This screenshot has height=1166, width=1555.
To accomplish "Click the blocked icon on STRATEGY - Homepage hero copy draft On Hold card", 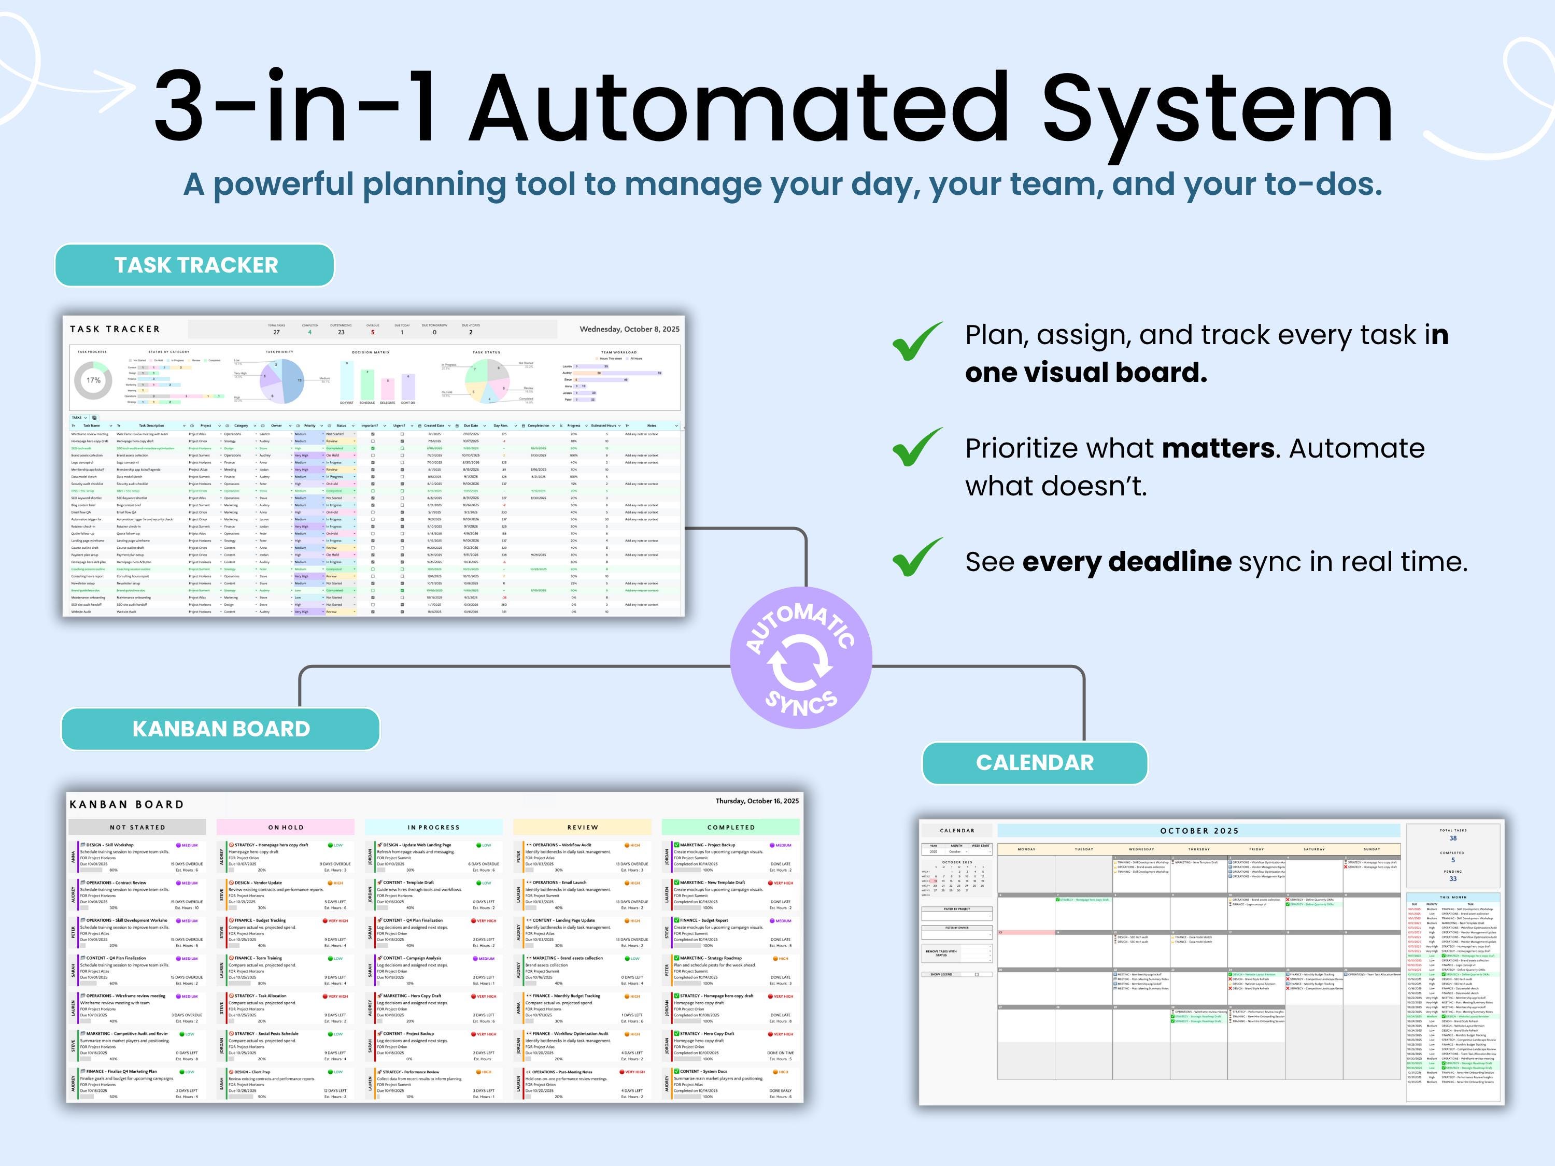I will click(231, 845).
